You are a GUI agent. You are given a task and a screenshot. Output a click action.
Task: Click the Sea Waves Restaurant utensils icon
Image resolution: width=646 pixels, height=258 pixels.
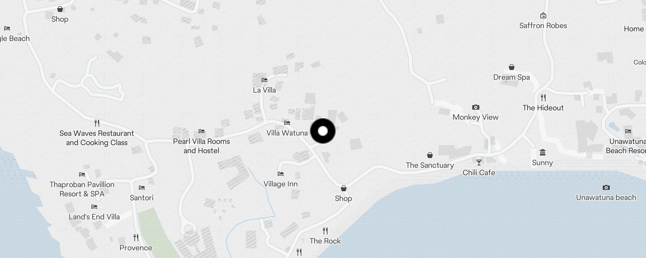(97, 123)
